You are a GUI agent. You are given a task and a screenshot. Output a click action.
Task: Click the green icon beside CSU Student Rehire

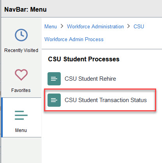tap(54, 79)
